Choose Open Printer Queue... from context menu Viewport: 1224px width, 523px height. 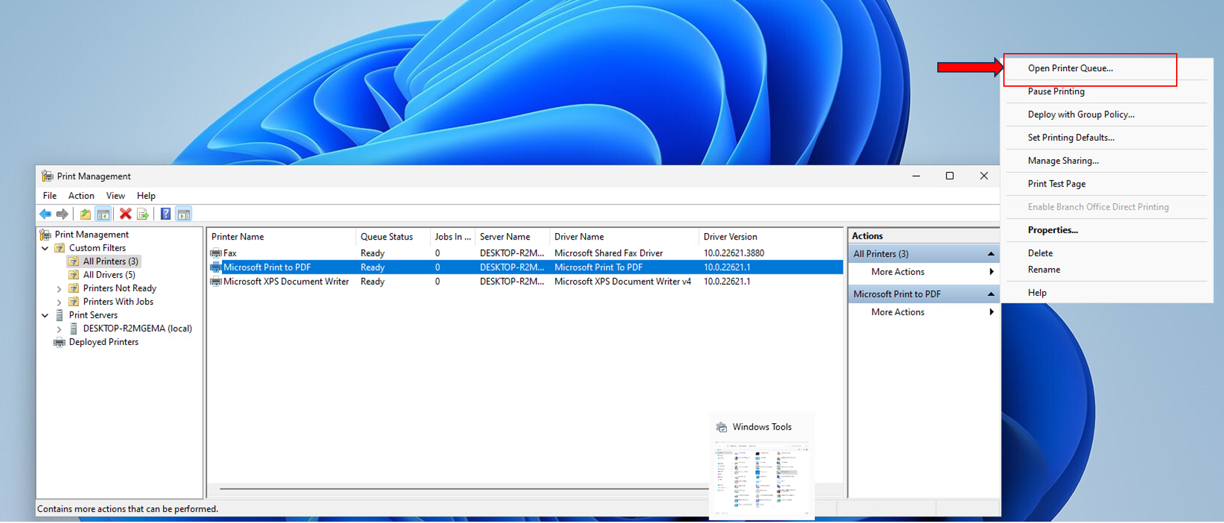click(1070, 69)
